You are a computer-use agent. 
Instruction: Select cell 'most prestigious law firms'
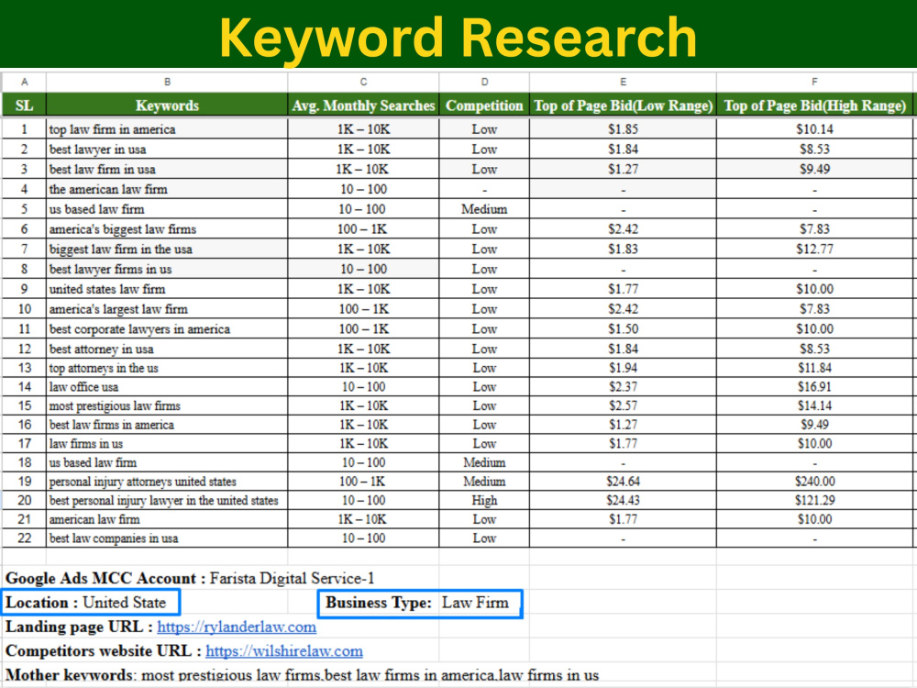167,405
